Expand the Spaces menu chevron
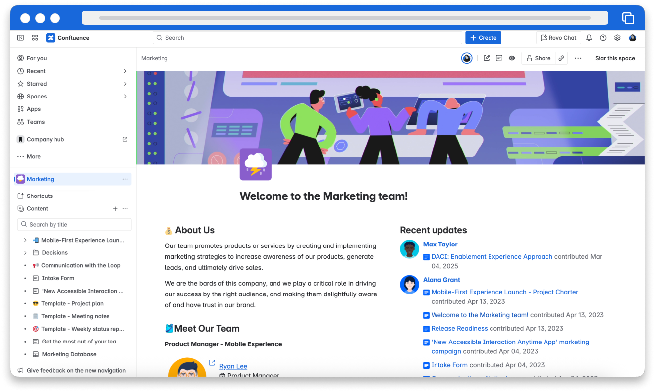 pos(125,97)
